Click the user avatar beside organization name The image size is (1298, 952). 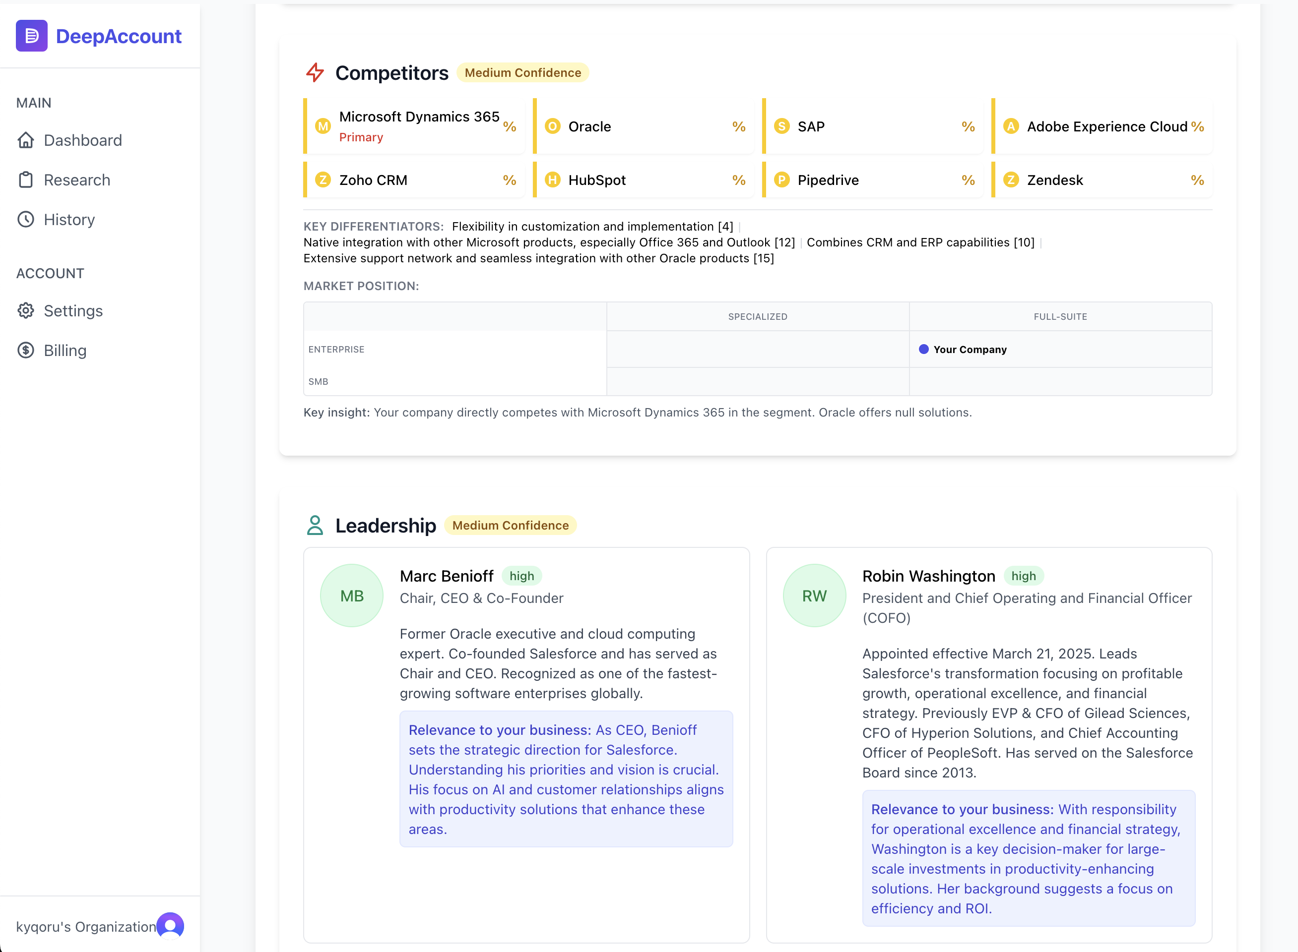point(170,926)
